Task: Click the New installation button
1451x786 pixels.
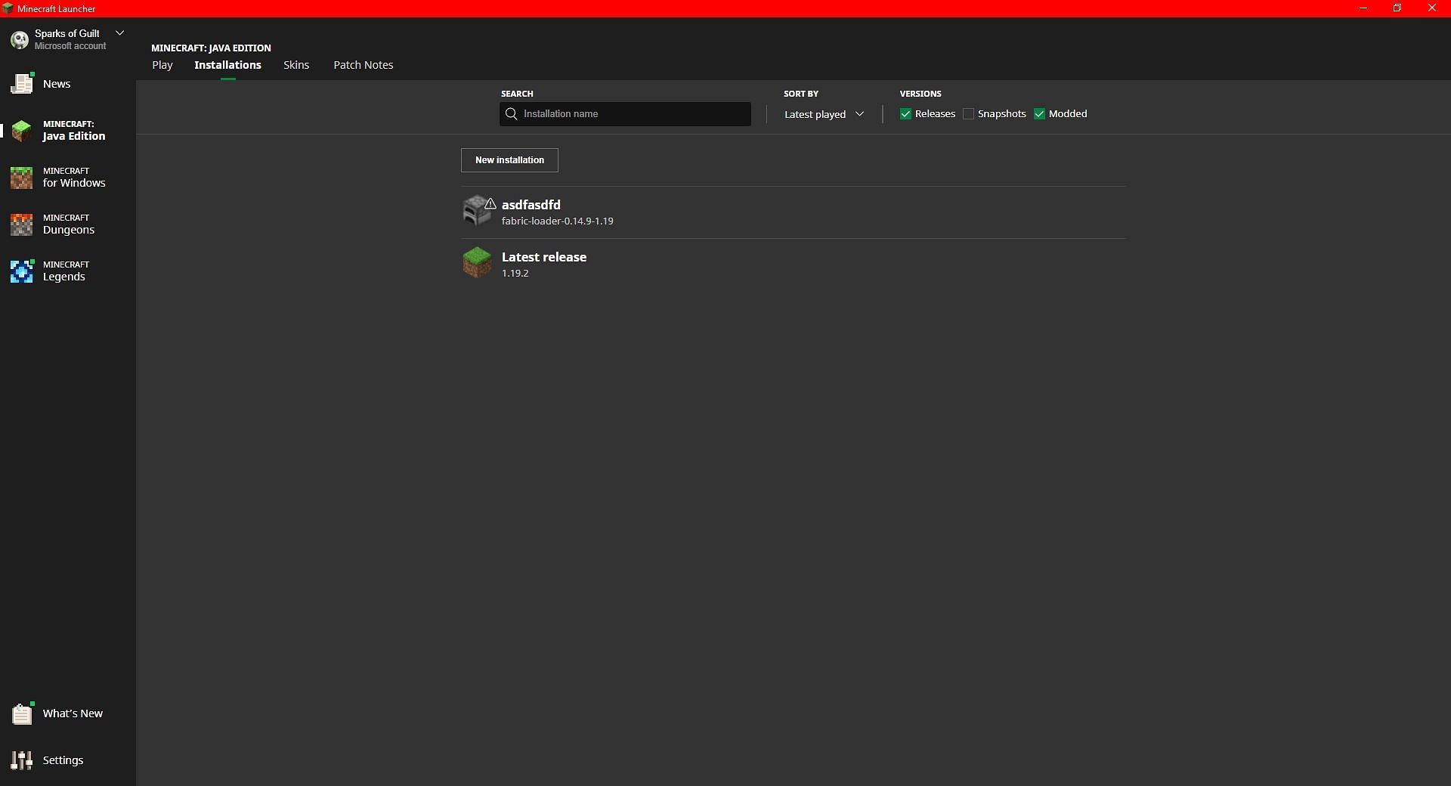Action: click(x=509, y=160)
